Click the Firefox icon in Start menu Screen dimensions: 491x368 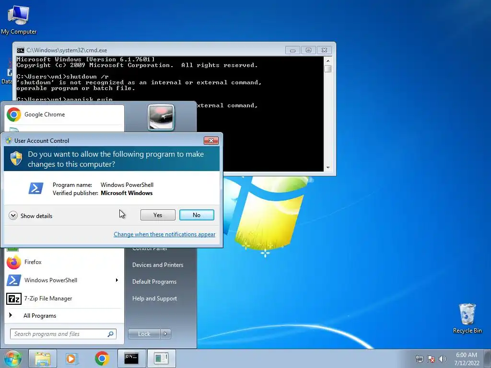[14, 262]
